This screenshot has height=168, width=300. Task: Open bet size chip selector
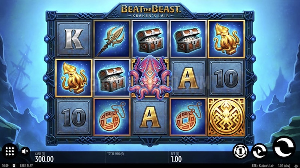point(240,151)
